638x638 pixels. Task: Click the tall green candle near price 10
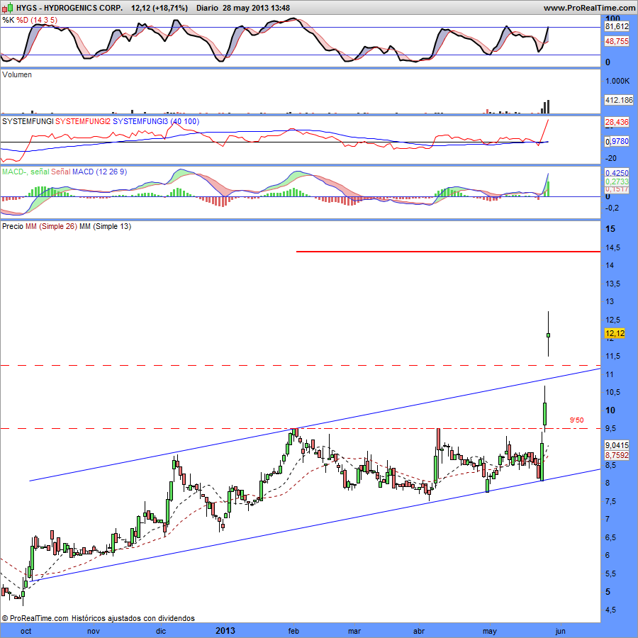(x=545, y=413)
